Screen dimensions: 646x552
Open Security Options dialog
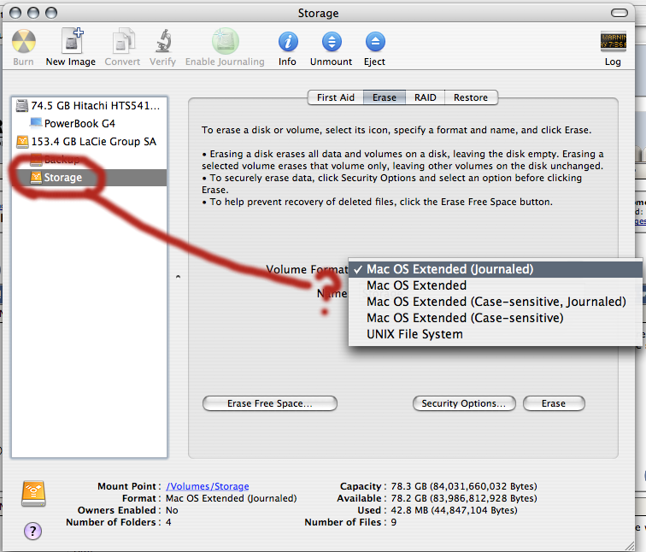pos(464,403)
